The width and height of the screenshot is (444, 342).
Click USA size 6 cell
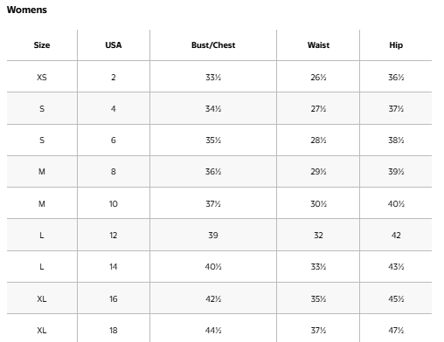tap(114, 140)
